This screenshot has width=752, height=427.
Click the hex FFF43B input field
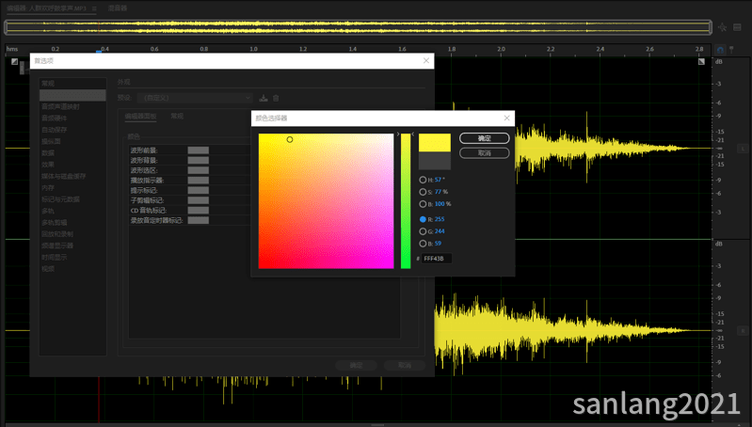click(436, 259)
